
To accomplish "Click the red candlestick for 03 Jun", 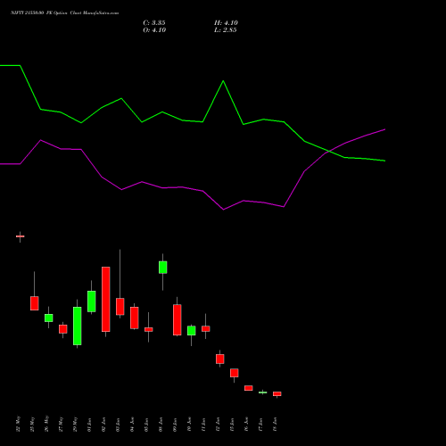I will [x=120, y=306].
